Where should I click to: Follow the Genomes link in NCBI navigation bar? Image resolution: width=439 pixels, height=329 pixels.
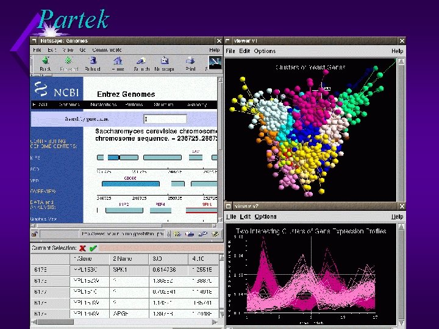point(69,105)
